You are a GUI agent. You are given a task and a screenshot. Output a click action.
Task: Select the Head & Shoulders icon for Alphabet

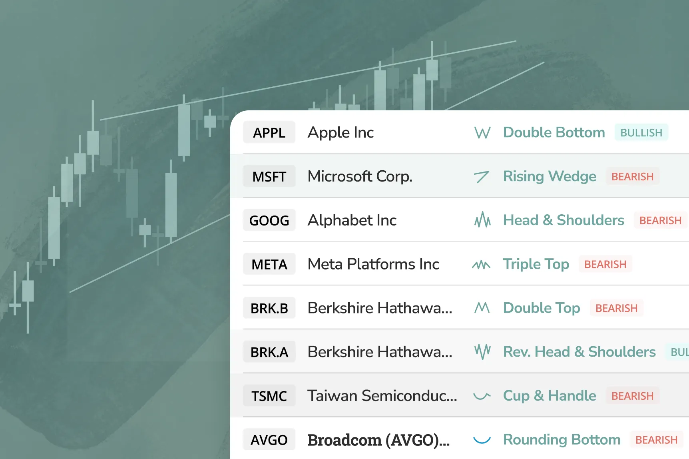(x=482, y=220)
